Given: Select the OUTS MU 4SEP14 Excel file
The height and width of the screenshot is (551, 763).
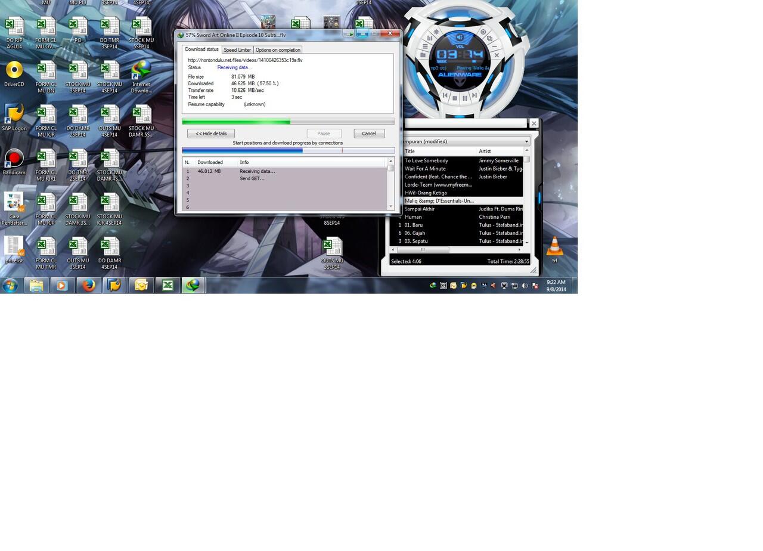Looking at the screenshot, I should pos(110,121).
